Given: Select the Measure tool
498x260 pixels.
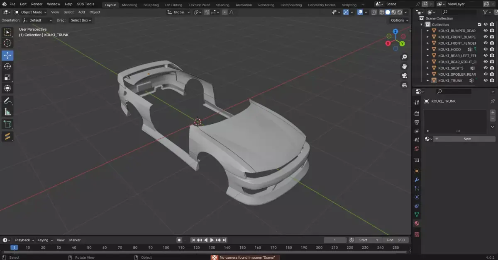Looking at the screenshot, I should point(7,112).
